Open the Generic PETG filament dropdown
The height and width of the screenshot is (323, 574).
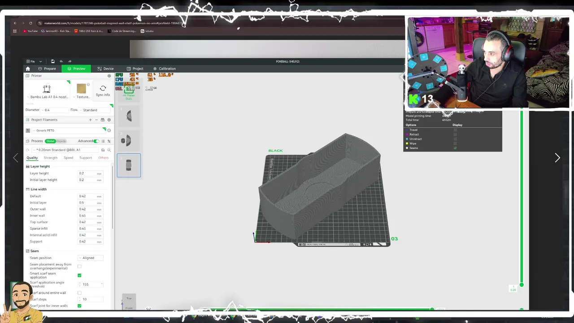(x=68, y=131)
